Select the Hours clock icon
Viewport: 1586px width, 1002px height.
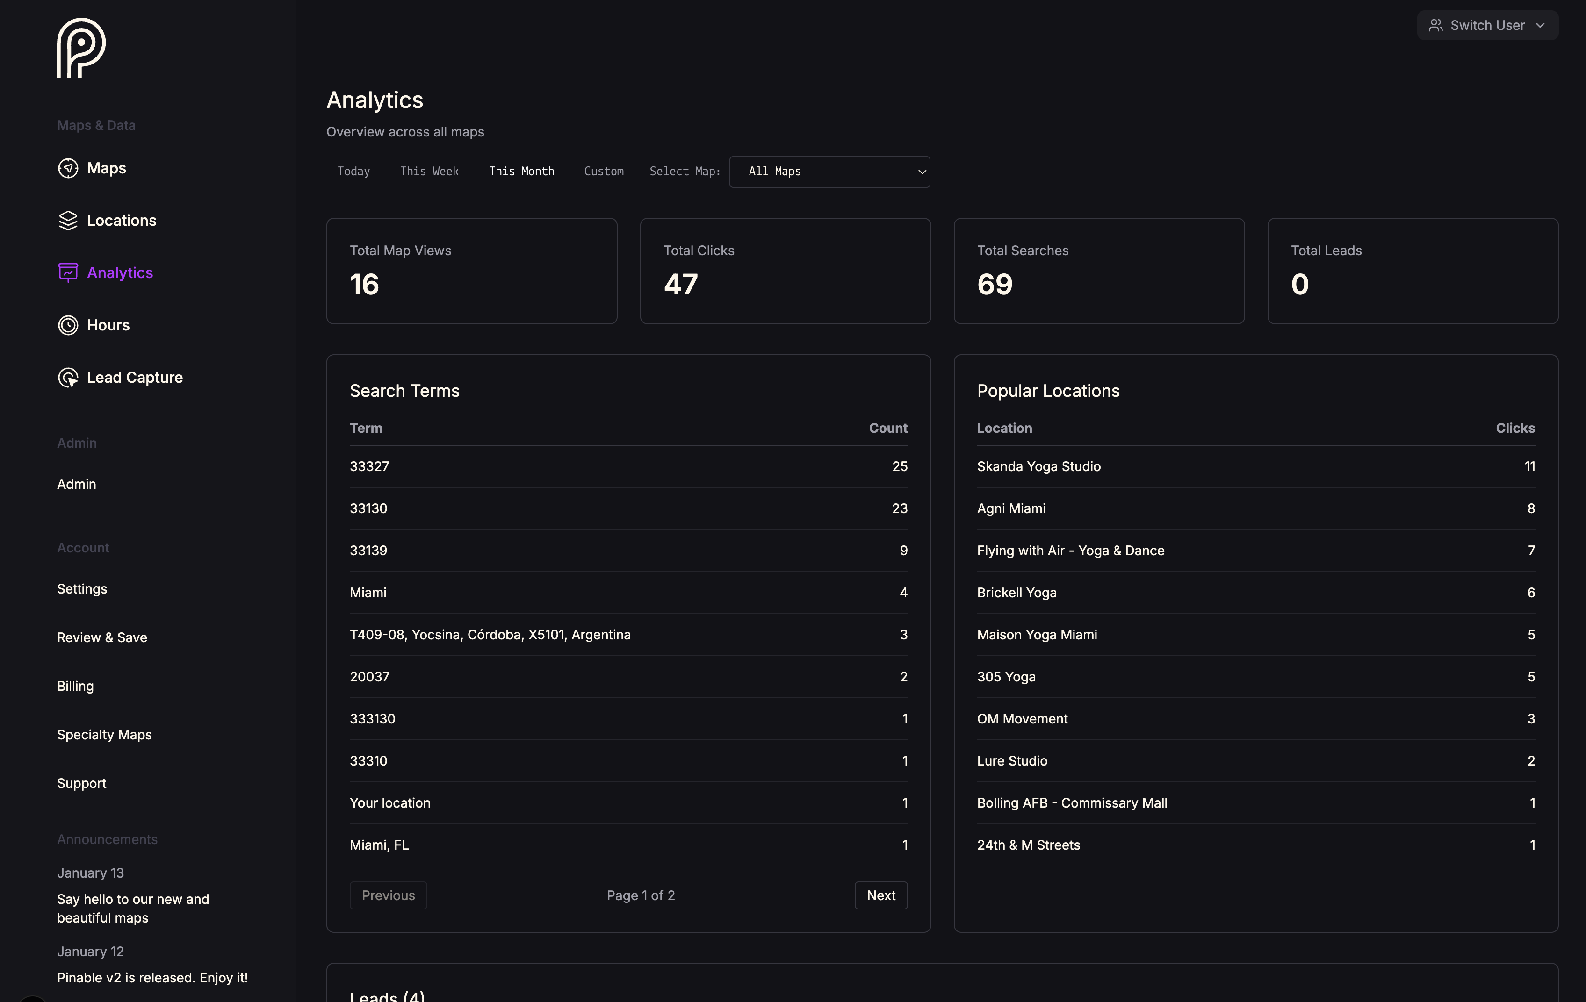coord(68,324)
